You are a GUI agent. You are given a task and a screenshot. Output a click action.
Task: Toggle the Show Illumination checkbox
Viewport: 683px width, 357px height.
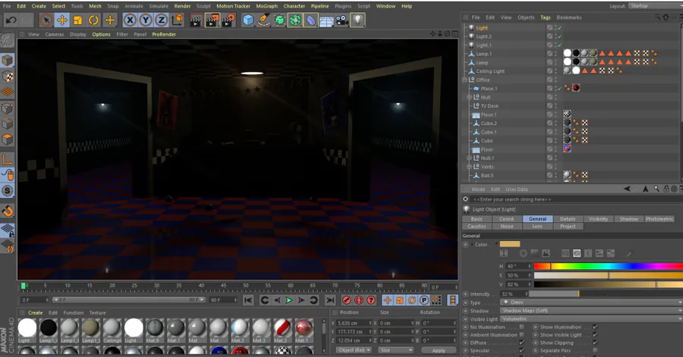(x=595, y=327)
